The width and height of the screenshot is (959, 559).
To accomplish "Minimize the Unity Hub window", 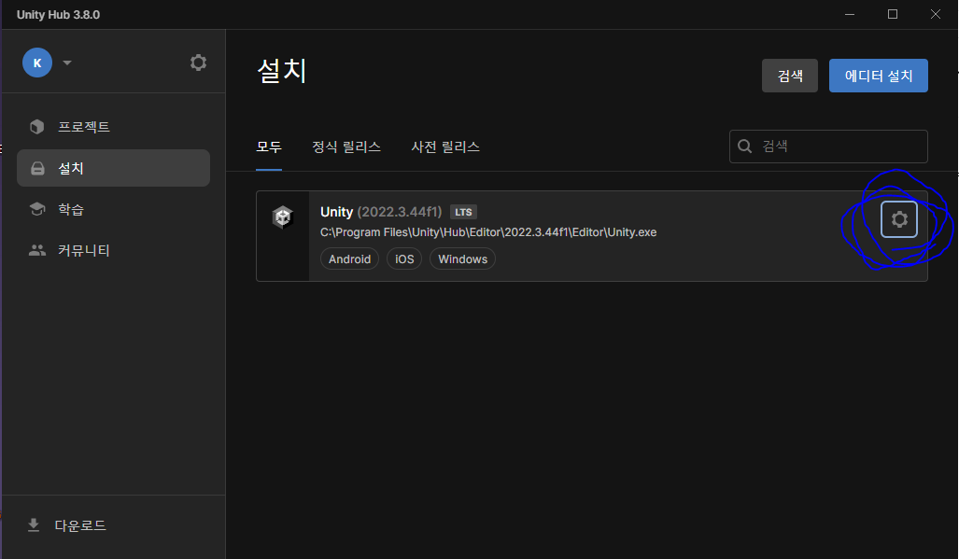I will click(850, 14).
